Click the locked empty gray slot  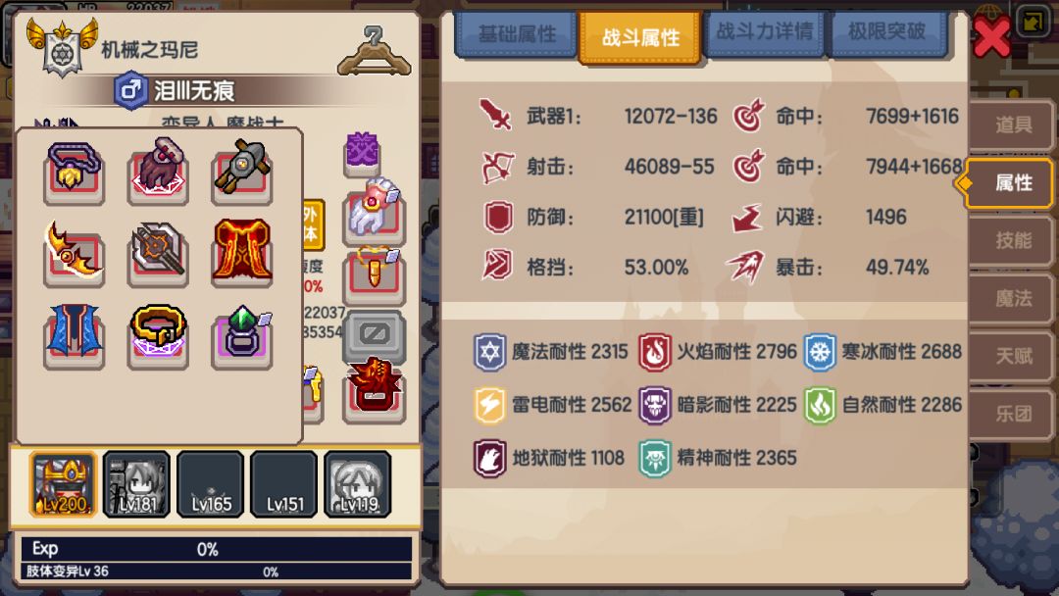pyautogui.click(x=375, y=337)
